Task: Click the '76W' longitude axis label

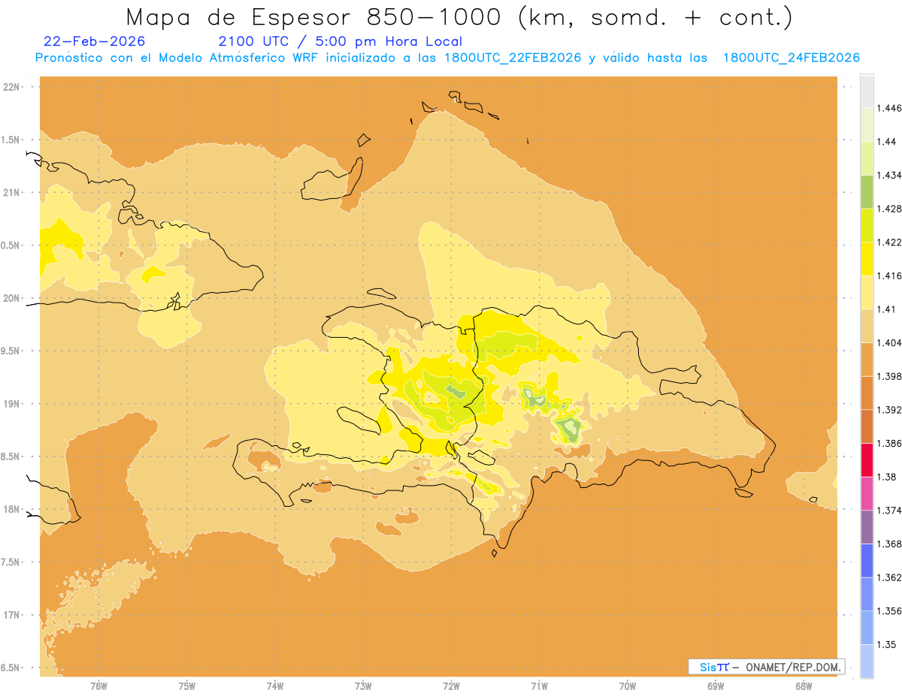Action: point(98,686)
